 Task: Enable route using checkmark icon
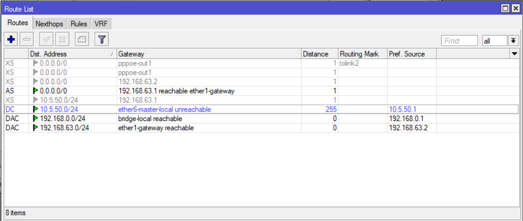pos(46,39)
